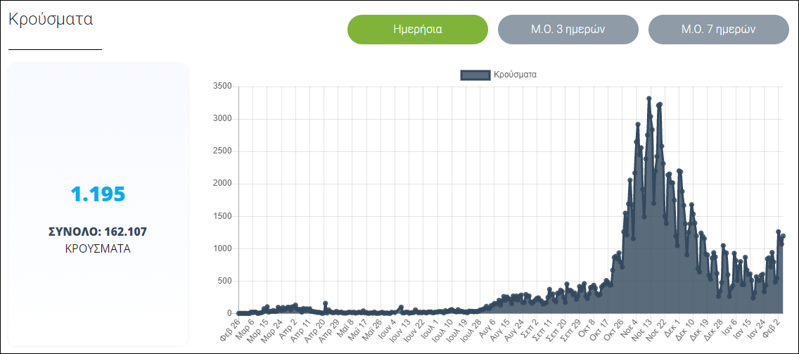The image size is (799, 354).
Task: Select the Ημερήσια daily view button
Action: [x=417, y=30]
